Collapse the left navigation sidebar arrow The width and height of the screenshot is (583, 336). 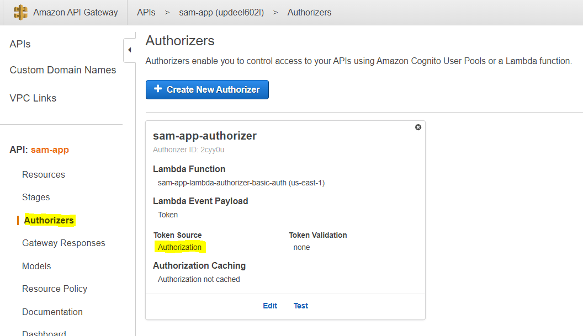click(x=129, y=50)
